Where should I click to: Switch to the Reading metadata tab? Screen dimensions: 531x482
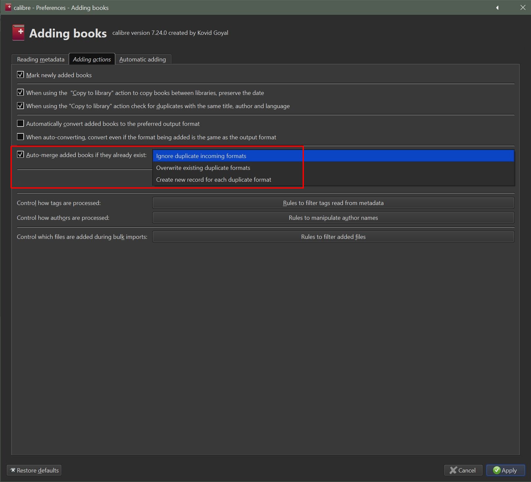pyautogui.click(x=40, y=59)
